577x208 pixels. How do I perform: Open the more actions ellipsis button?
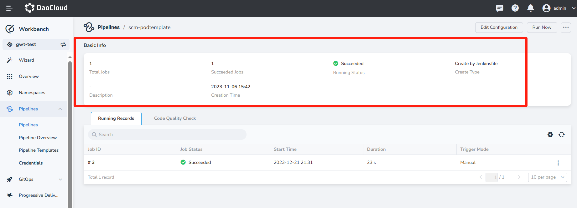click(x=565, y=28)
